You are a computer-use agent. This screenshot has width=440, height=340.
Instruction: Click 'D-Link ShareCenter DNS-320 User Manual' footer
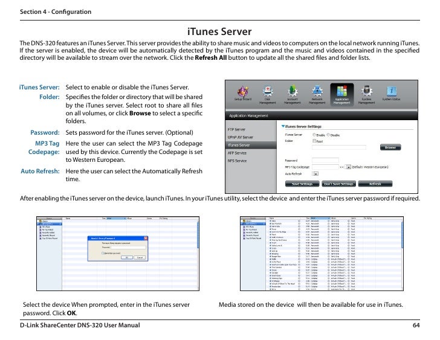point(80,325)
